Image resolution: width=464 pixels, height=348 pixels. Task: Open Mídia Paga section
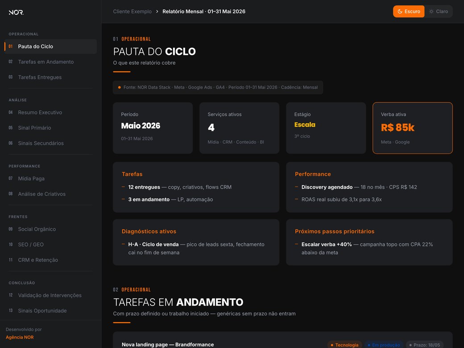tap(50, 178)
